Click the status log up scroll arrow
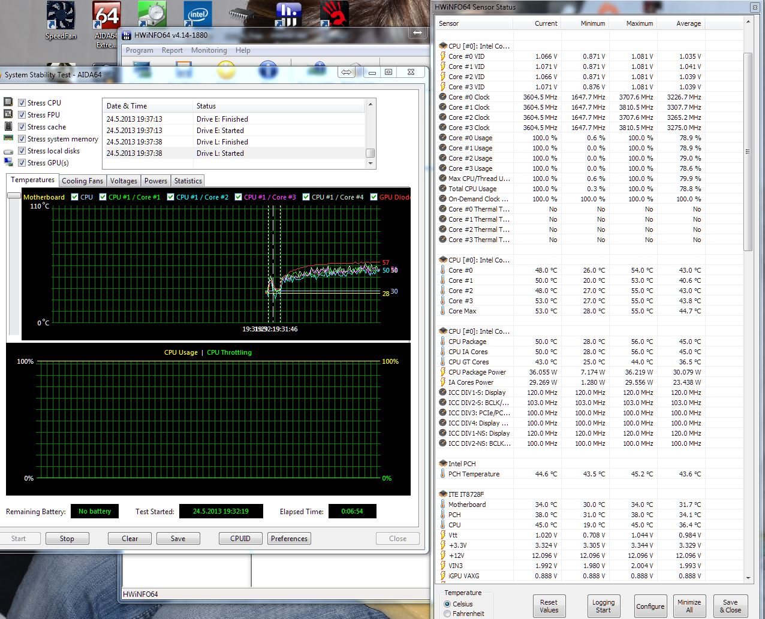The height and width of the screenshot is (619, 765). click(370, 104)
